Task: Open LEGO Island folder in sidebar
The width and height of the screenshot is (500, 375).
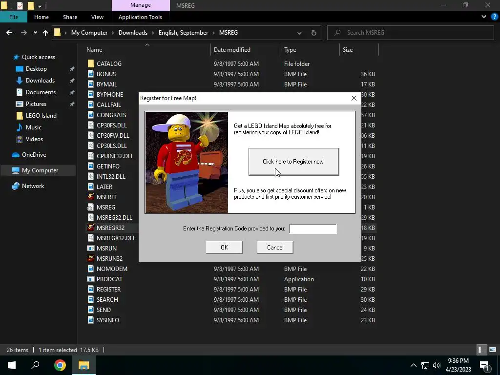Action: click(41, 116)
